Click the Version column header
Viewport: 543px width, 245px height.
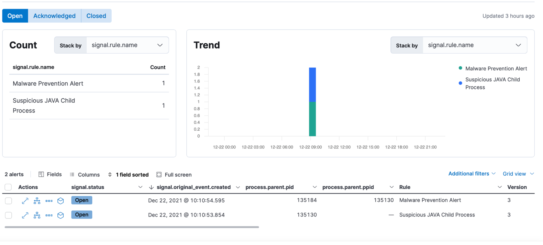[x=517, y=187]
